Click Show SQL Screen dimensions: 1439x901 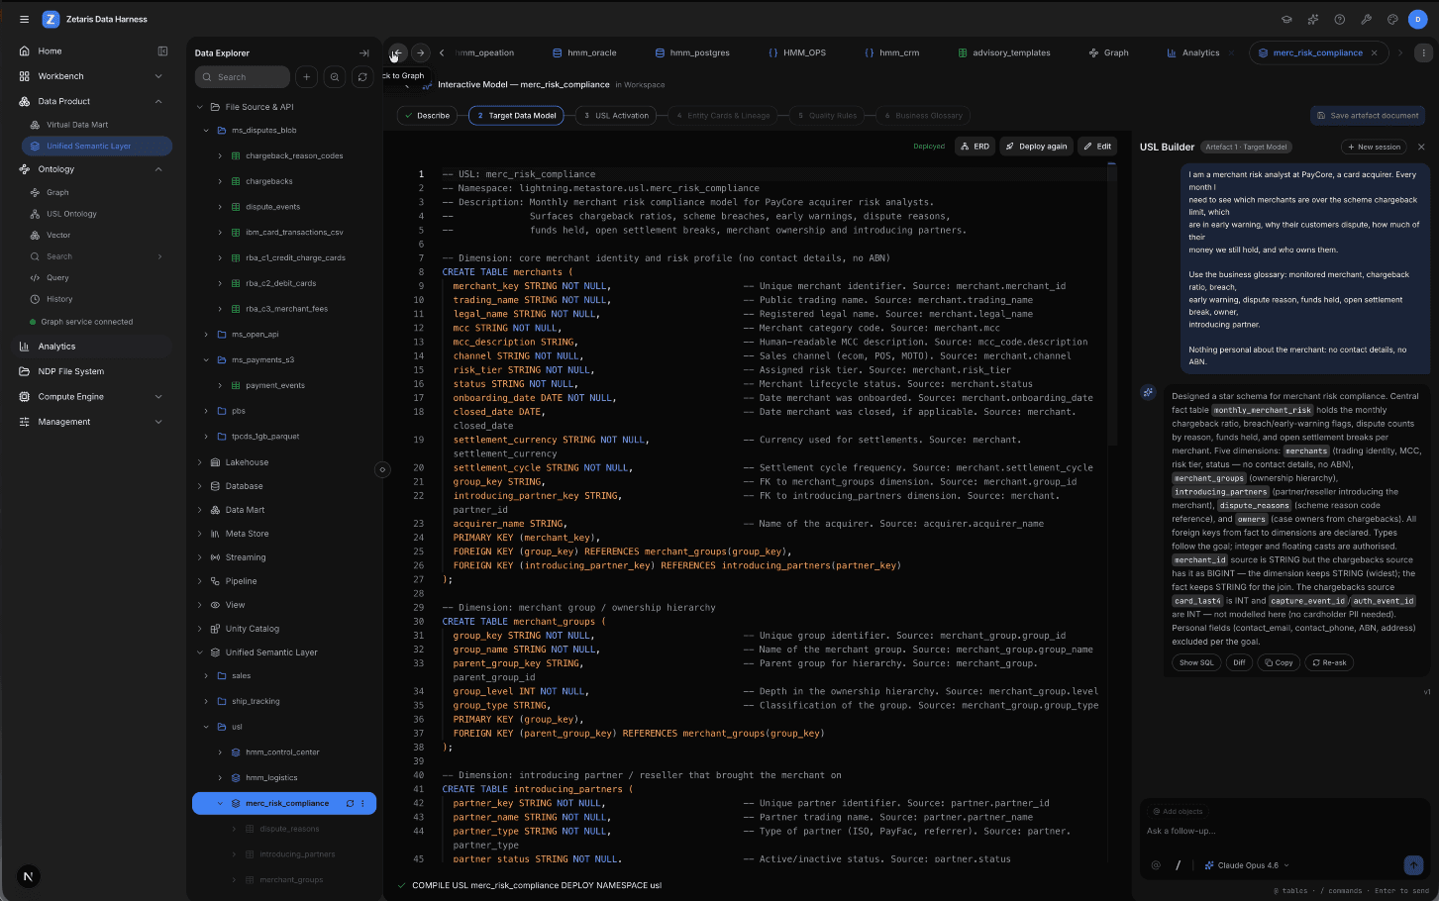pyautogui.click(x=1196, y=662)
